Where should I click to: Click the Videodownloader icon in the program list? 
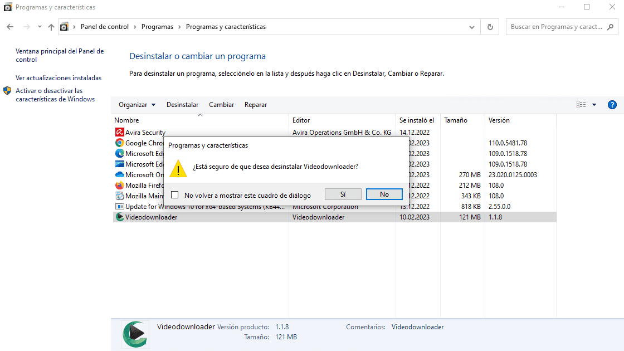pos(120,217)
